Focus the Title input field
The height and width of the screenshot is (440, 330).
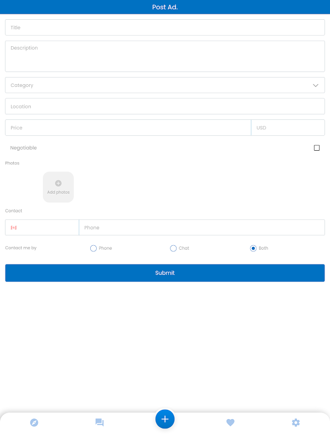click(x=165, y=28)
